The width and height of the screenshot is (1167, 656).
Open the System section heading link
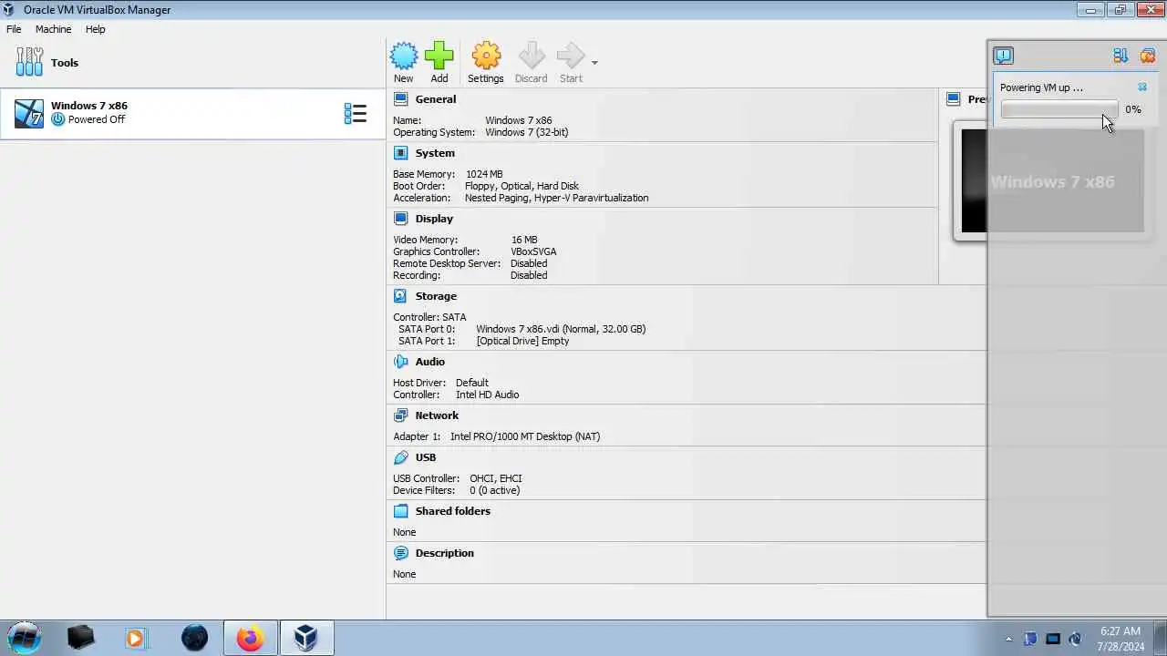click(x=435, y=153)
